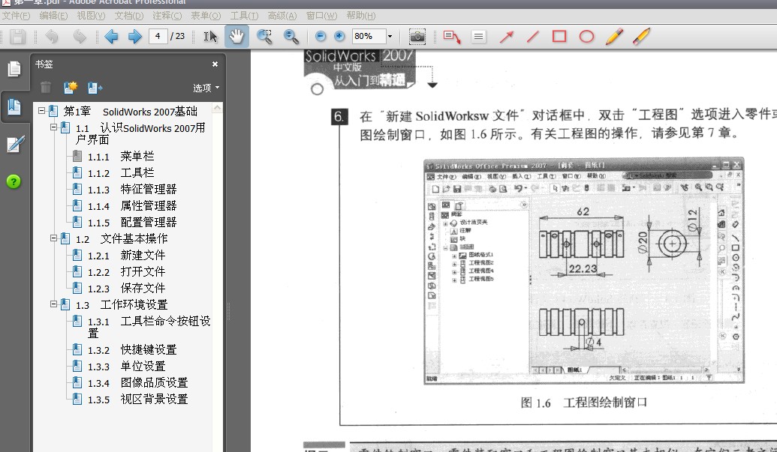Jump to bookmark 1.1.4 属性管理器
Viewport: 777px width, 452px height.
click(132, 205)
